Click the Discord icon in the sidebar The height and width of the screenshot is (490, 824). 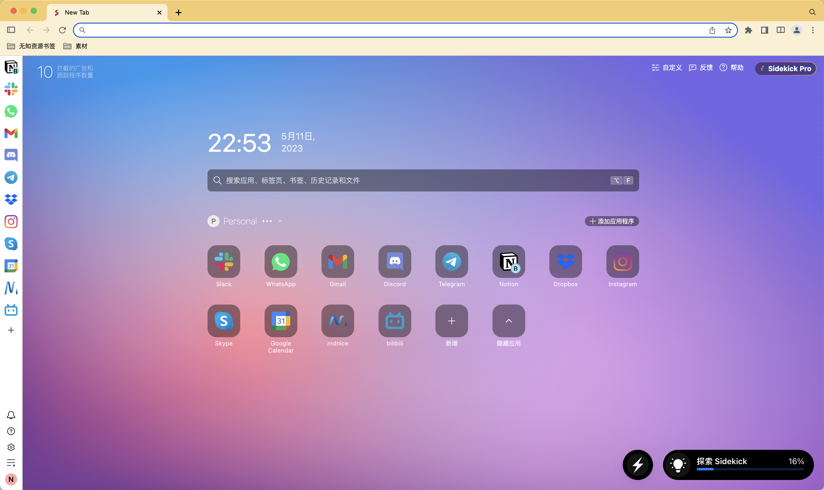[11, 155]
